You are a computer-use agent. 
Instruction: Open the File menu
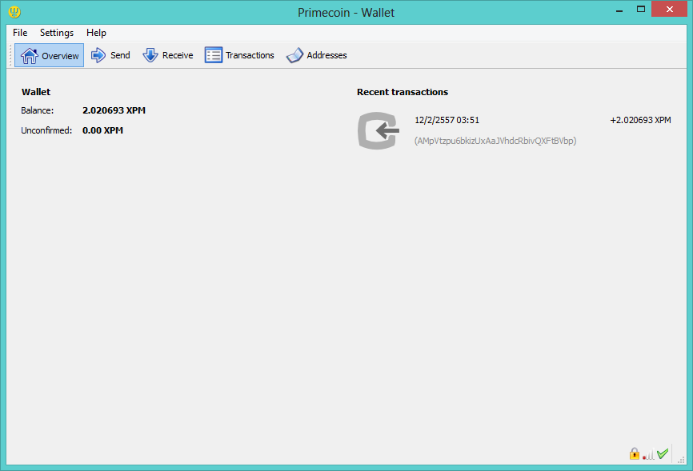click(20, 33)
